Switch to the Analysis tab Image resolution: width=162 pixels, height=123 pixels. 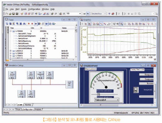(38, 110)
